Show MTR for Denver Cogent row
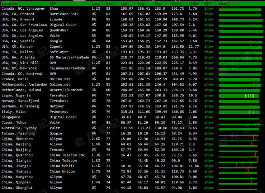 208,47
